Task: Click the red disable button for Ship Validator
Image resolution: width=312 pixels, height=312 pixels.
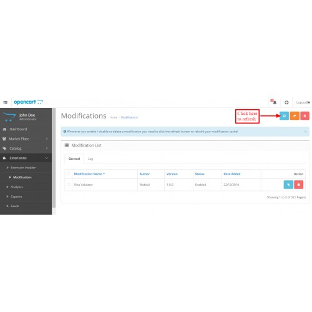Action: [x=299, y=185]
